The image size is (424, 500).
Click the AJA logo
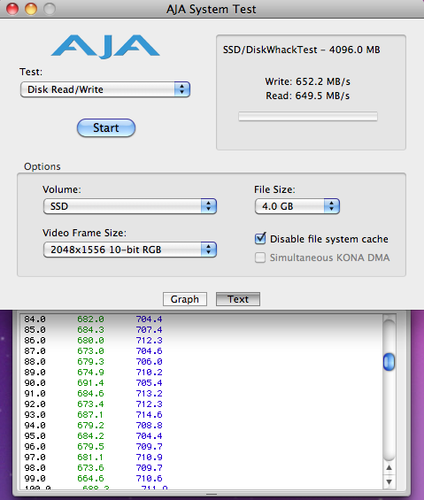pos(105,47)
